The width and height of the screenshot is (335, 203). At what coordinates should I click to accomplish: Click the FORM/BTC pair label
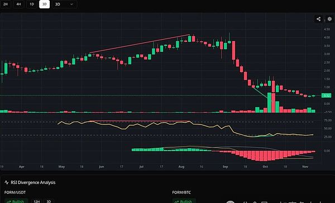[181, 192]
